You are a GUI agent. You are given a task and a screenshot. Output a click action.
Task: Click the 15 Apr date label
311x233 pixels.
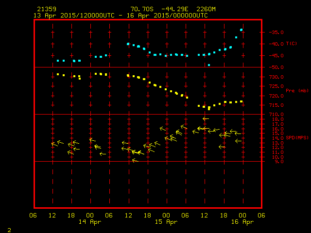166,222
